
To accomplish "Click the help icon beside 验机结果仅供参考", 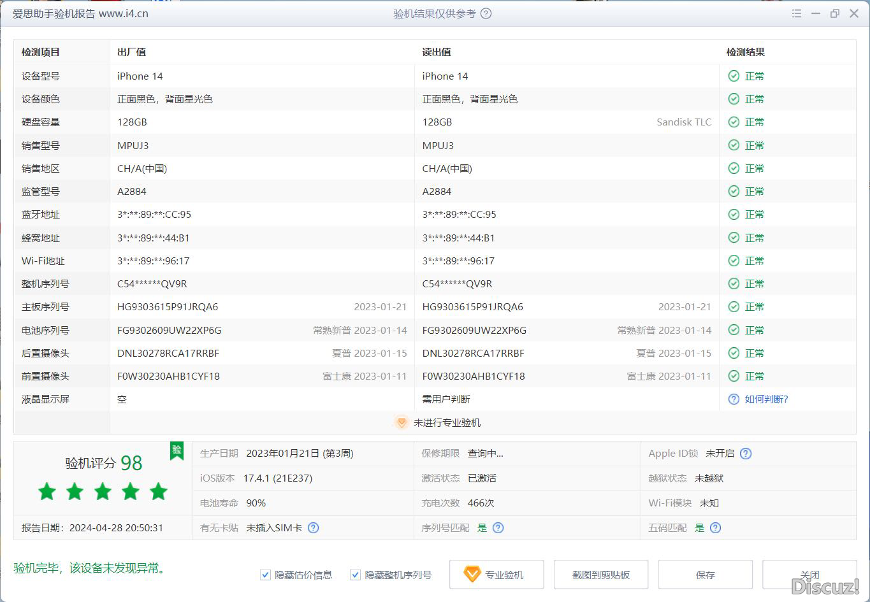I will (x=486, y=13).
